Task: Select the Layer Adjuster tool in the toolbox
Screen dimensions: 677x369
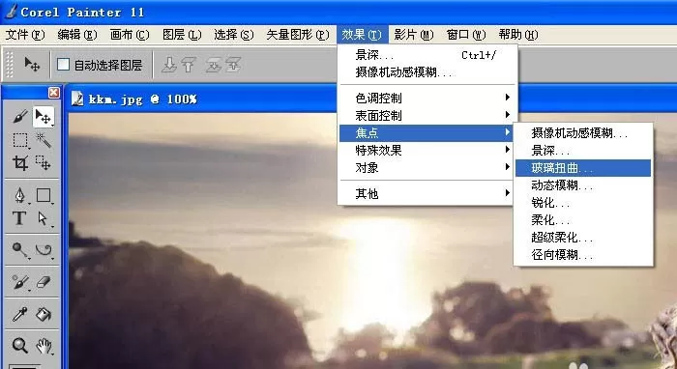Action: (x=44, y=116)
